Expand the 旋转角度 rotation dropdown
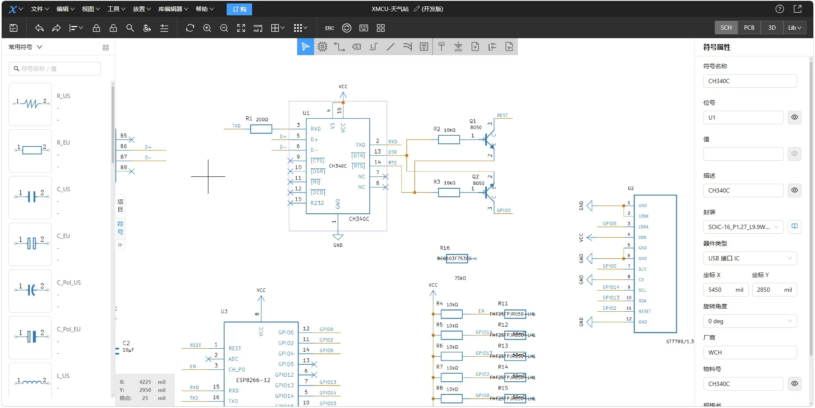Image resolution: width=815 pixels, height=408 pixels. tap(750, 321)
